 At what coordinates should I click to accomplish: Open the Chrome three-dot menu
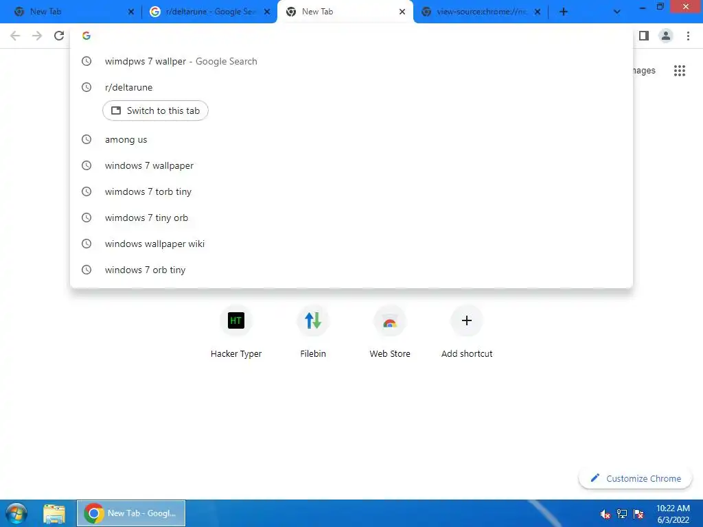click(688, 36)
